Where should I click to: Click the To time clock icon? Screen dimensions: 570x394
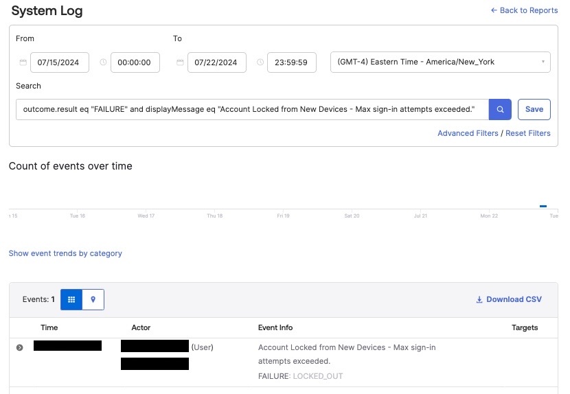coord(260,62)
